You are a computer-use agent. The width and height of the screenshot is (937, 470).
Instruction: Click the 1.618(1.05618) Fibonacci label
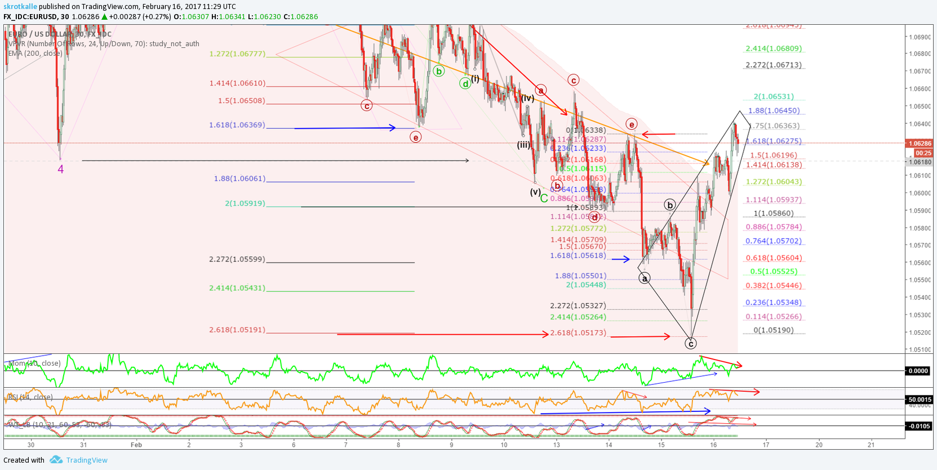[x=579, y=256]
